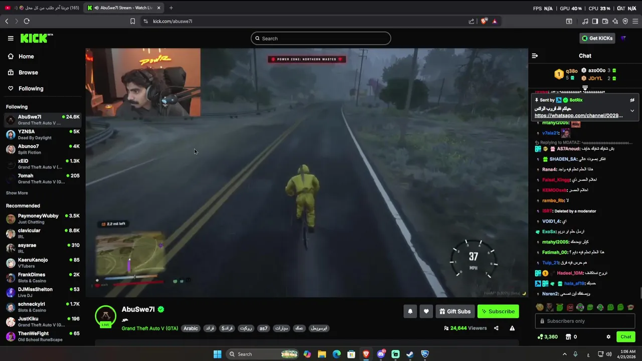This screenshot has width=642, height=361.
Task: Collapse the chat panel with the arrow icon
Action: point(535,56)
